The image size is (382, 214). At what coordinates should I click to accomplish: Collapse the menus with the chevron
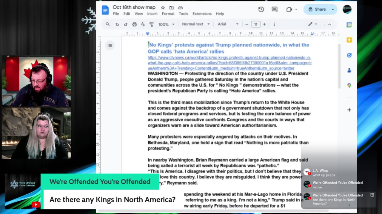click(329, 24)
